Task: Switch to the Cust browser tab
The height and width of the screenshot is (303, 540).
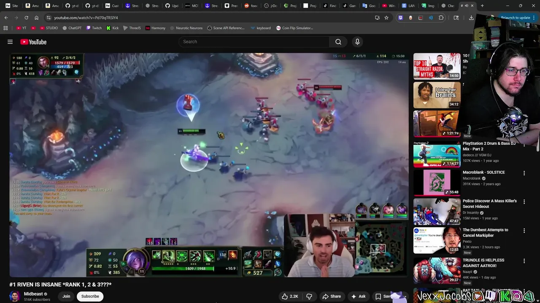Action: (112, 5)
